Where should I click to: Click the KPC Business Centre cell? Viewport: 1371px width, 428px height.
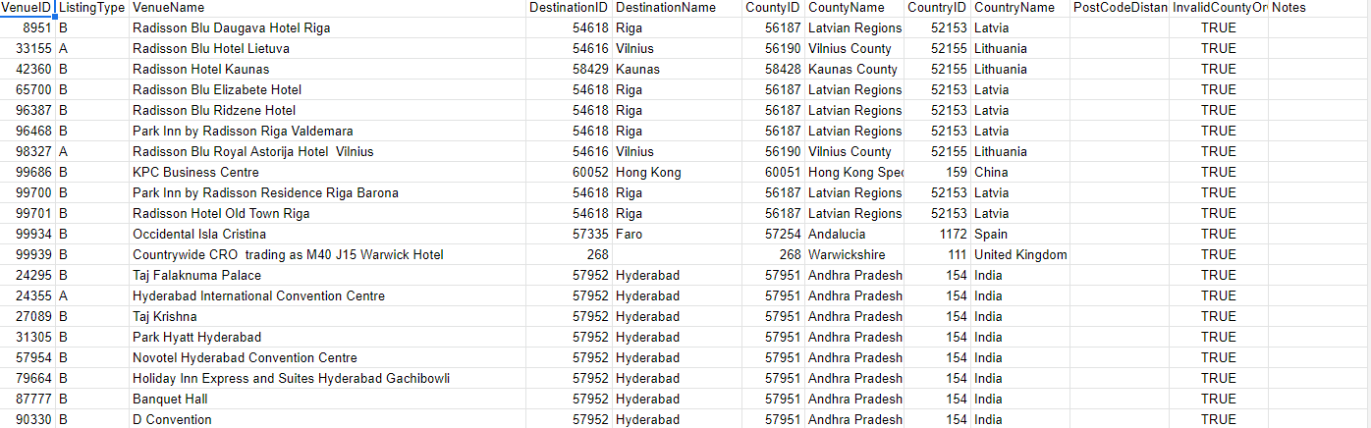click(328, 172)
